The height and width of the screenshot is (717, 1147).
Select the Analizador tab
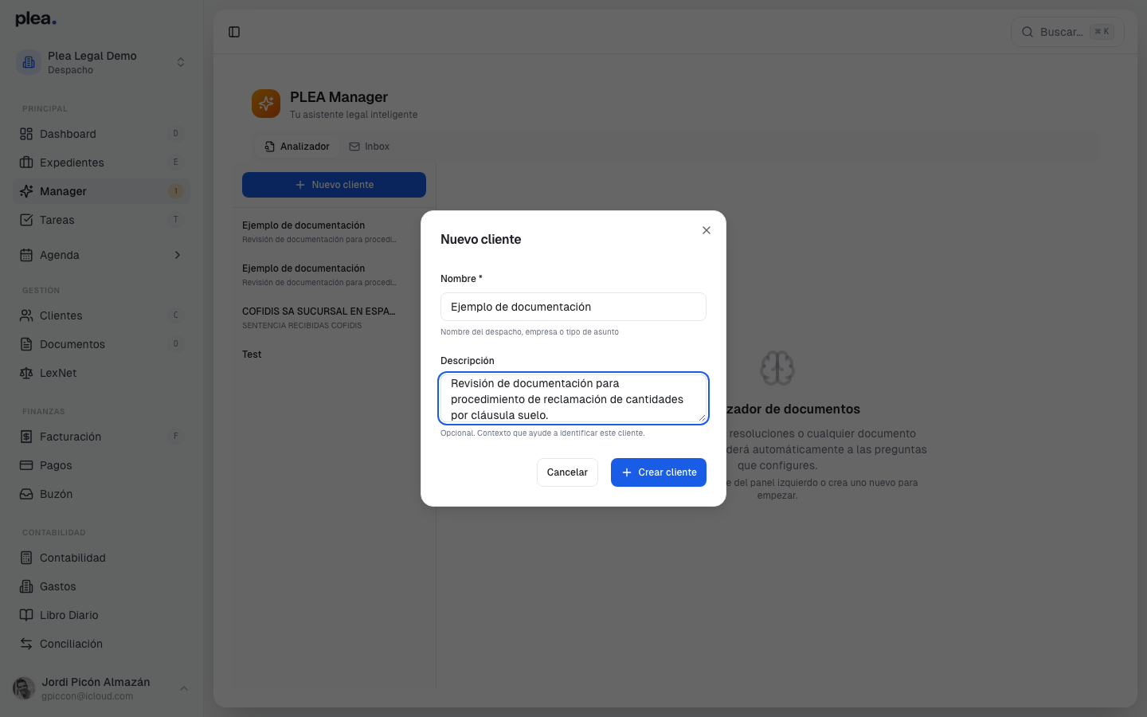pos(297,147)
